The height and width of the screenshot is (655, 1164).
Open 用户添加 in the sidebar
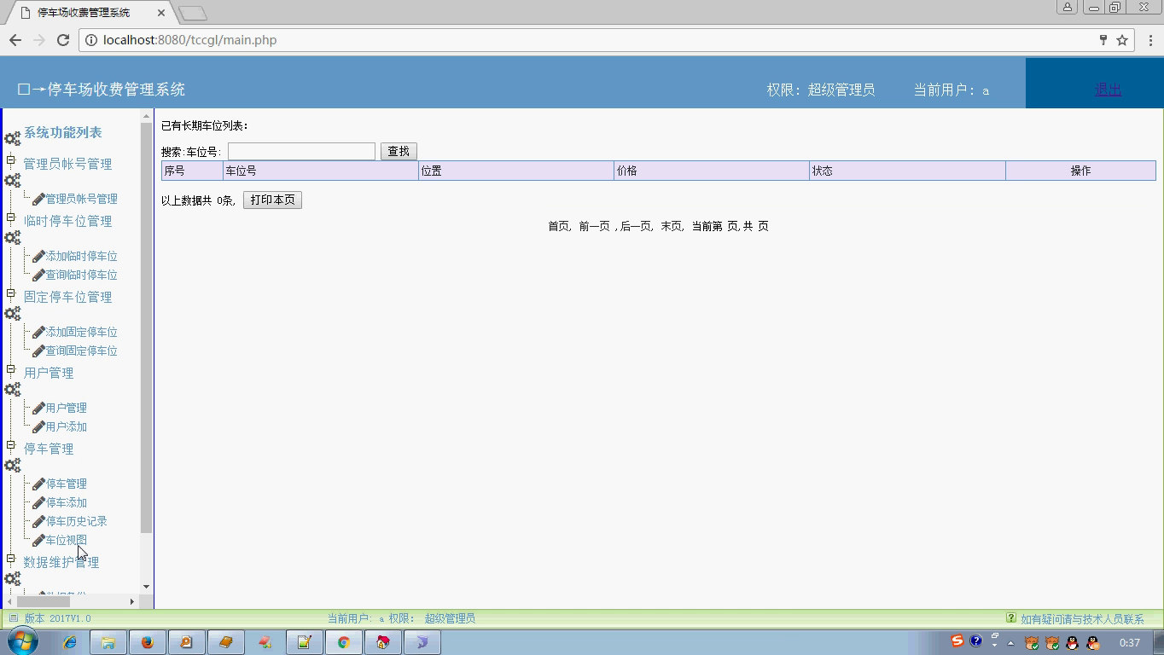pos(67,426)
